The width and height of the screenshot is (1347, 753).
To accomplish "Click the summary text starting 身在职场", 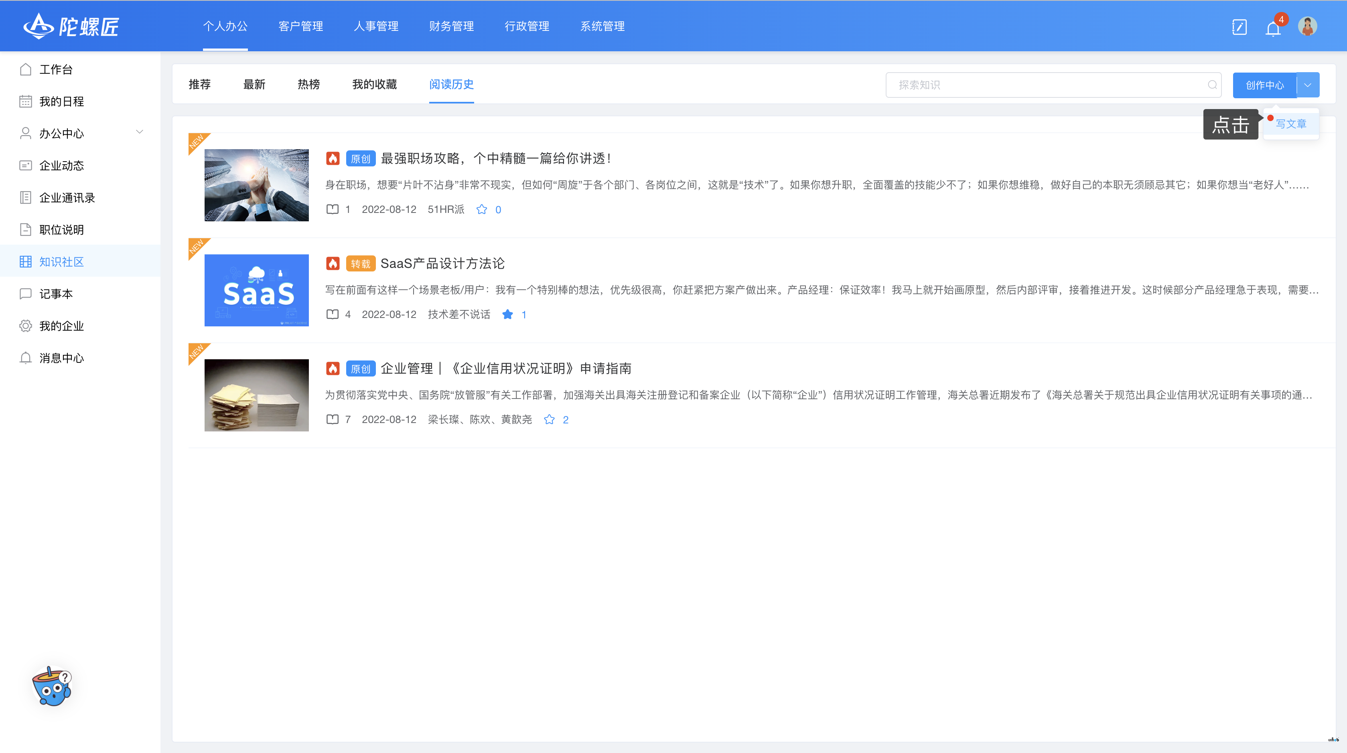I will pyautogui.click(x=817, y=185).
